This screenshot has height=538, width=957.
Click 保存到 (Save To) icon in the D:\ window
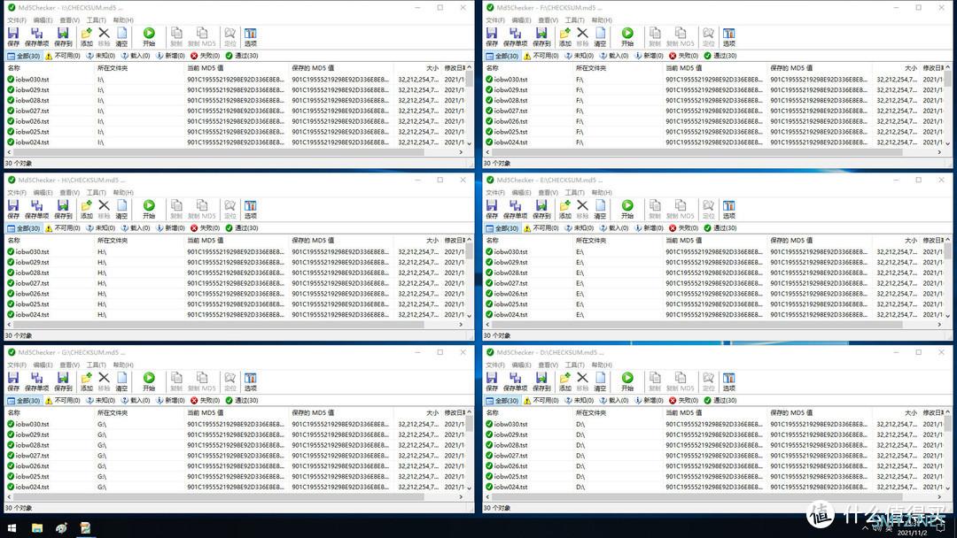(541, 381)
